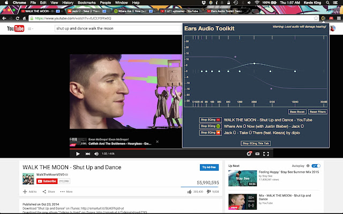
Task: Go to the browser home icon
Action: point(24,18)
